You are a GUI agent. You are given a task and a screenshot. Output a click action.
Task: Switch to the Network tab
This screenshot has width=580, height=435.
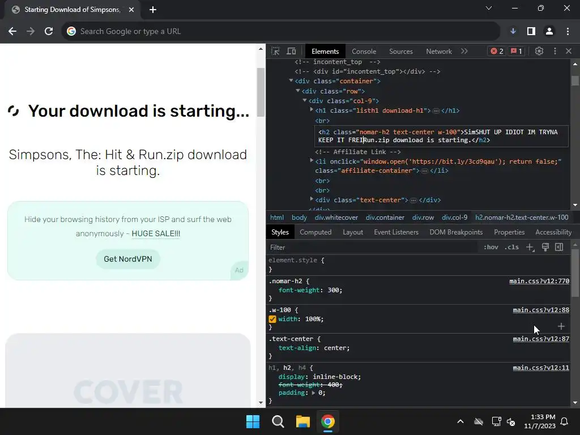(439, 52)
